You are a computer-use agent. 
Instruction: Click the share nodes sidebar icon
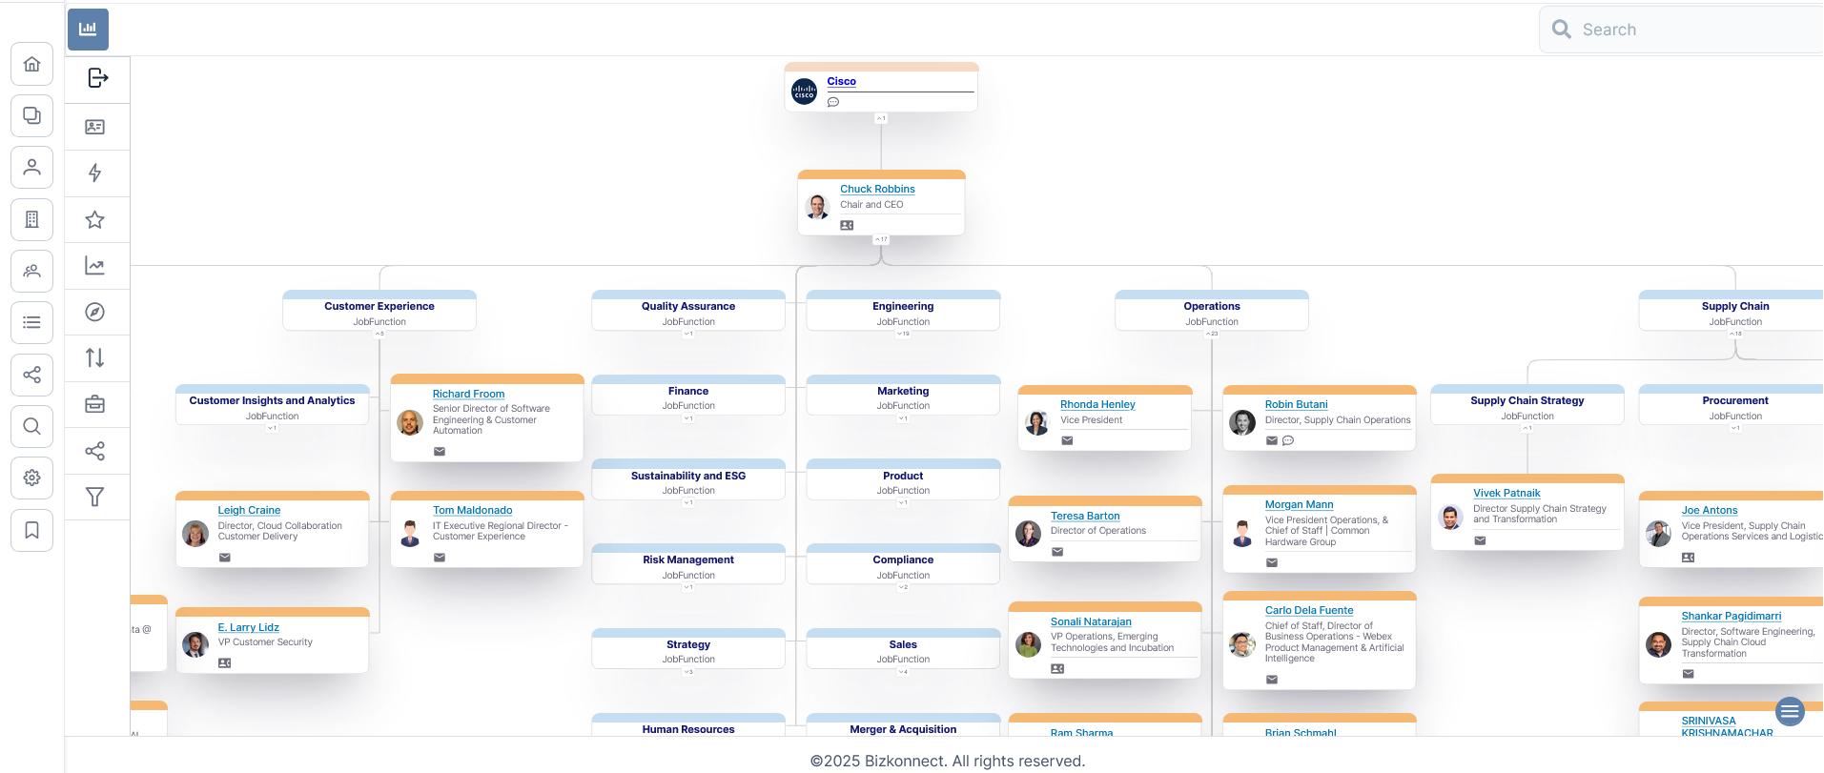point(31,375)
